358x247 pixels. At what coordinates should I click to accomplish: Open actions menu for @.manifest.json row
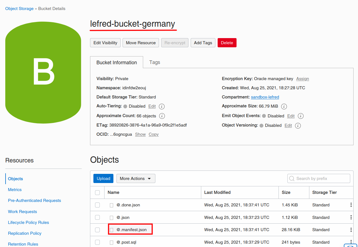click(x=351, y=230)
